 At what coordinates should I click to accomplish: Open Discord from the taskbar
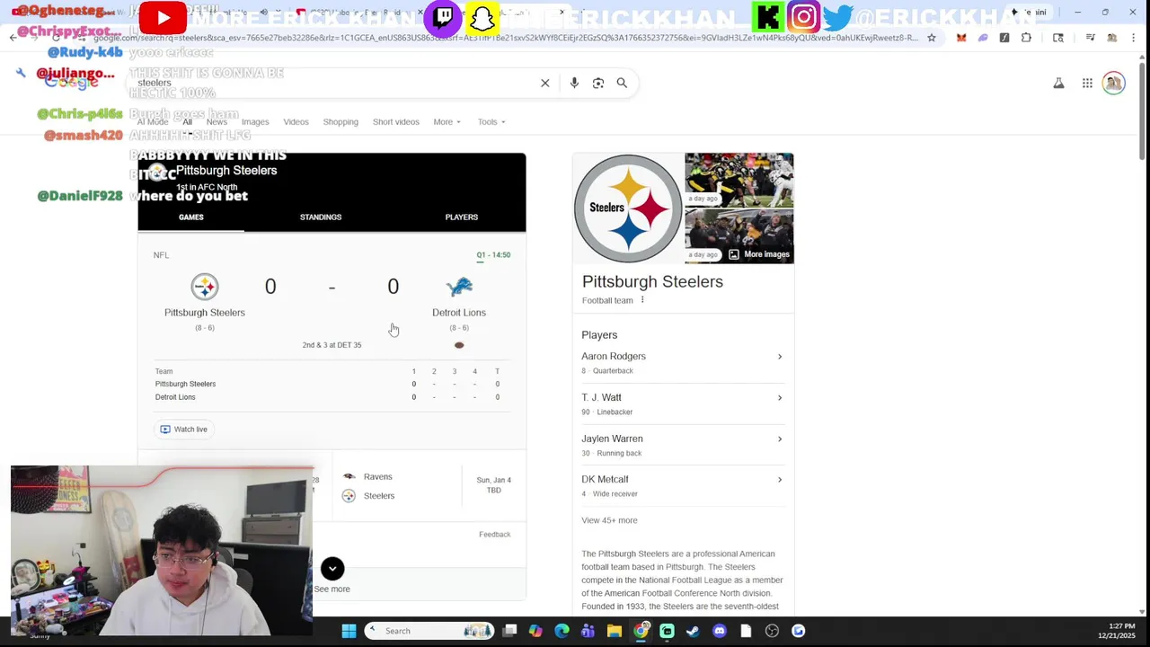pyautogui.click(x=719, y=631)
